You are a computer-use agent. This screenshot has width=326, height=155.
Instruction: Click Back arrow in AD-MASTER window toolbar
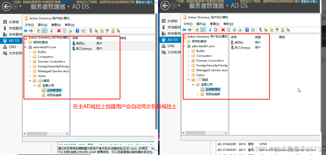coord(25,31)
